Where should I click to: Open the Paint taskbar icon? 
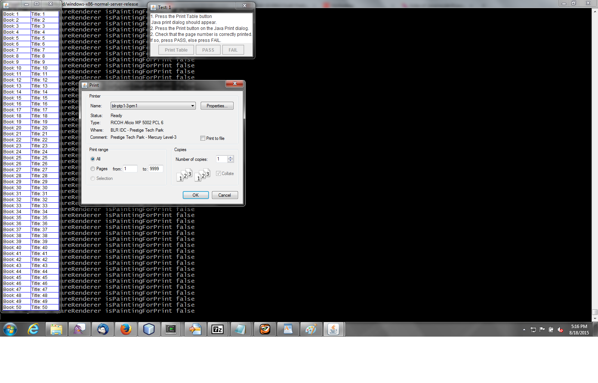[x=311, y=329]
